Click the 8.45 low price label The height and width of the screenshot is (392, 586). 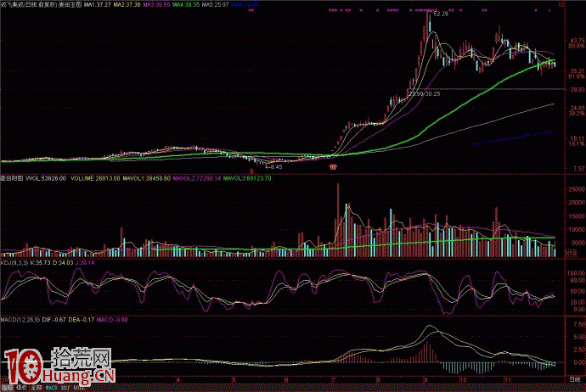[277, 167]
